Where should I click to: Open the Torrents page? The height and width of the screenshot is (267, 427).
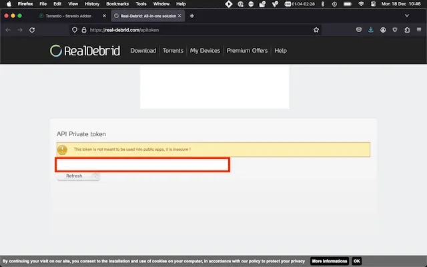point(173,51)
